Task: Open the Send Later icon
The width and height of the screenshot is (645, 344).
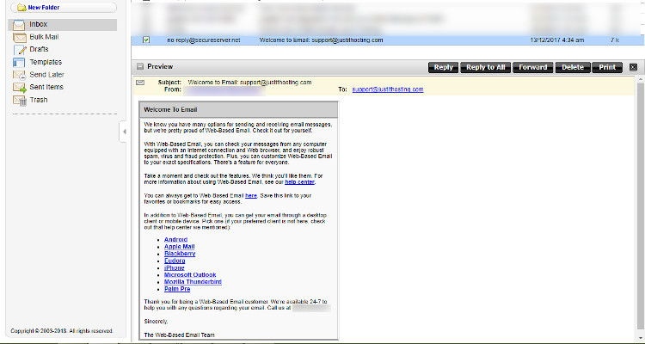Action: (19, 75)
